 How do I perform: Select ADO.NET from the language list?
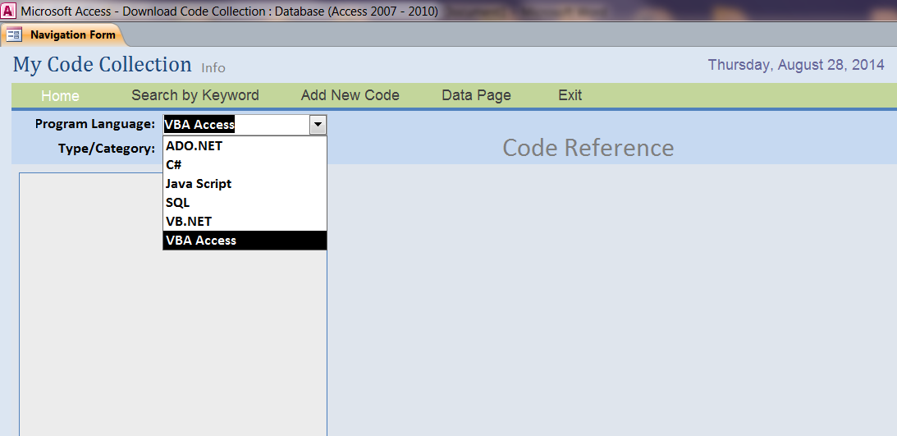tap(245, 146)
